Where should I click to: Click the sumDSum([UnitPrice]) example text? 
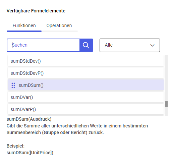(x=30, y=153)
